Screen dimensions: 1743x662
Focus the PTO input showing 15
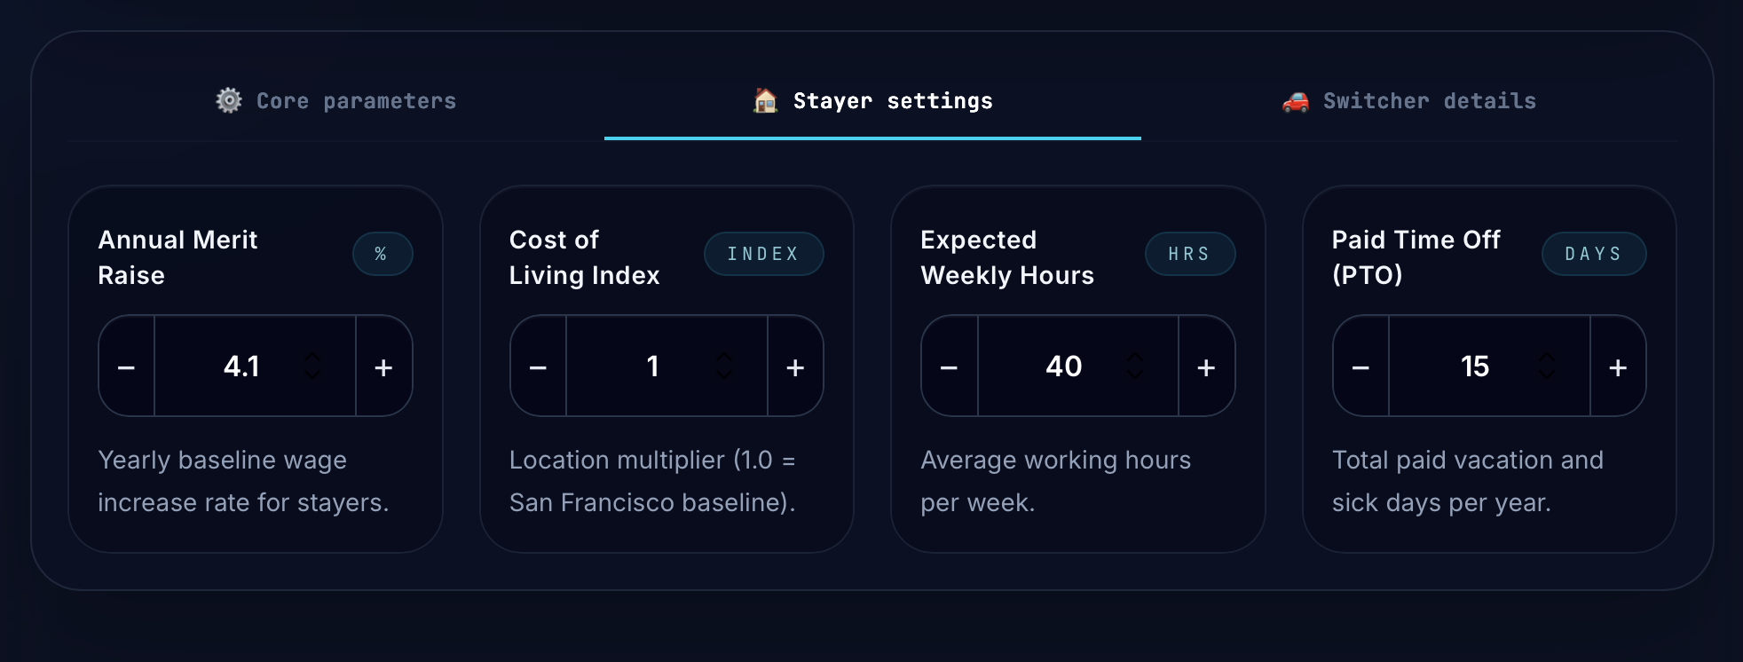tap(1489, 366)
